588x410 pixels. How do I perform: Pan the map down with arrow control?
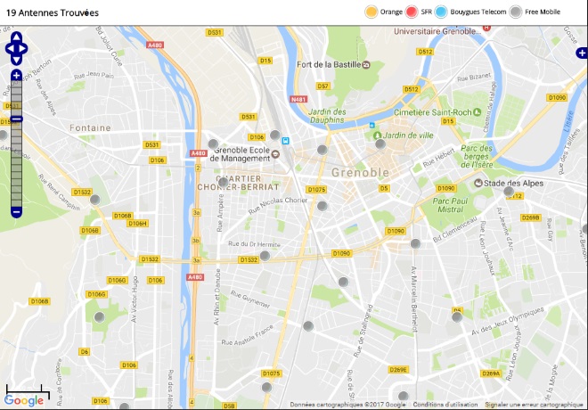[16, 60]
